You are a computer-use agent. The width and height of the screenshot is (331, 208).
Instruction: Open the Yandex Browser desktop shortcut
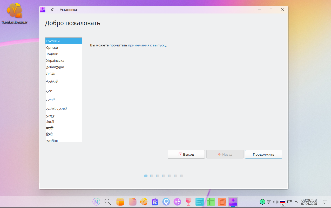[x=14, y=13]
